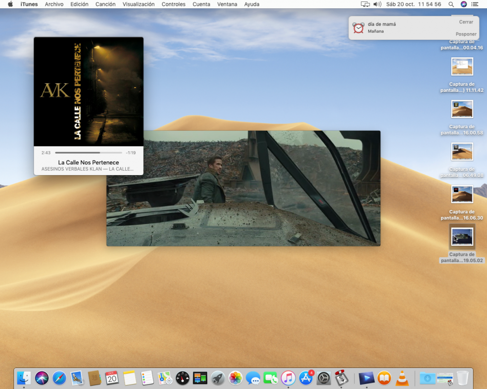
Task: Open System Preferences gear in Dock
Action: point(323,378)
